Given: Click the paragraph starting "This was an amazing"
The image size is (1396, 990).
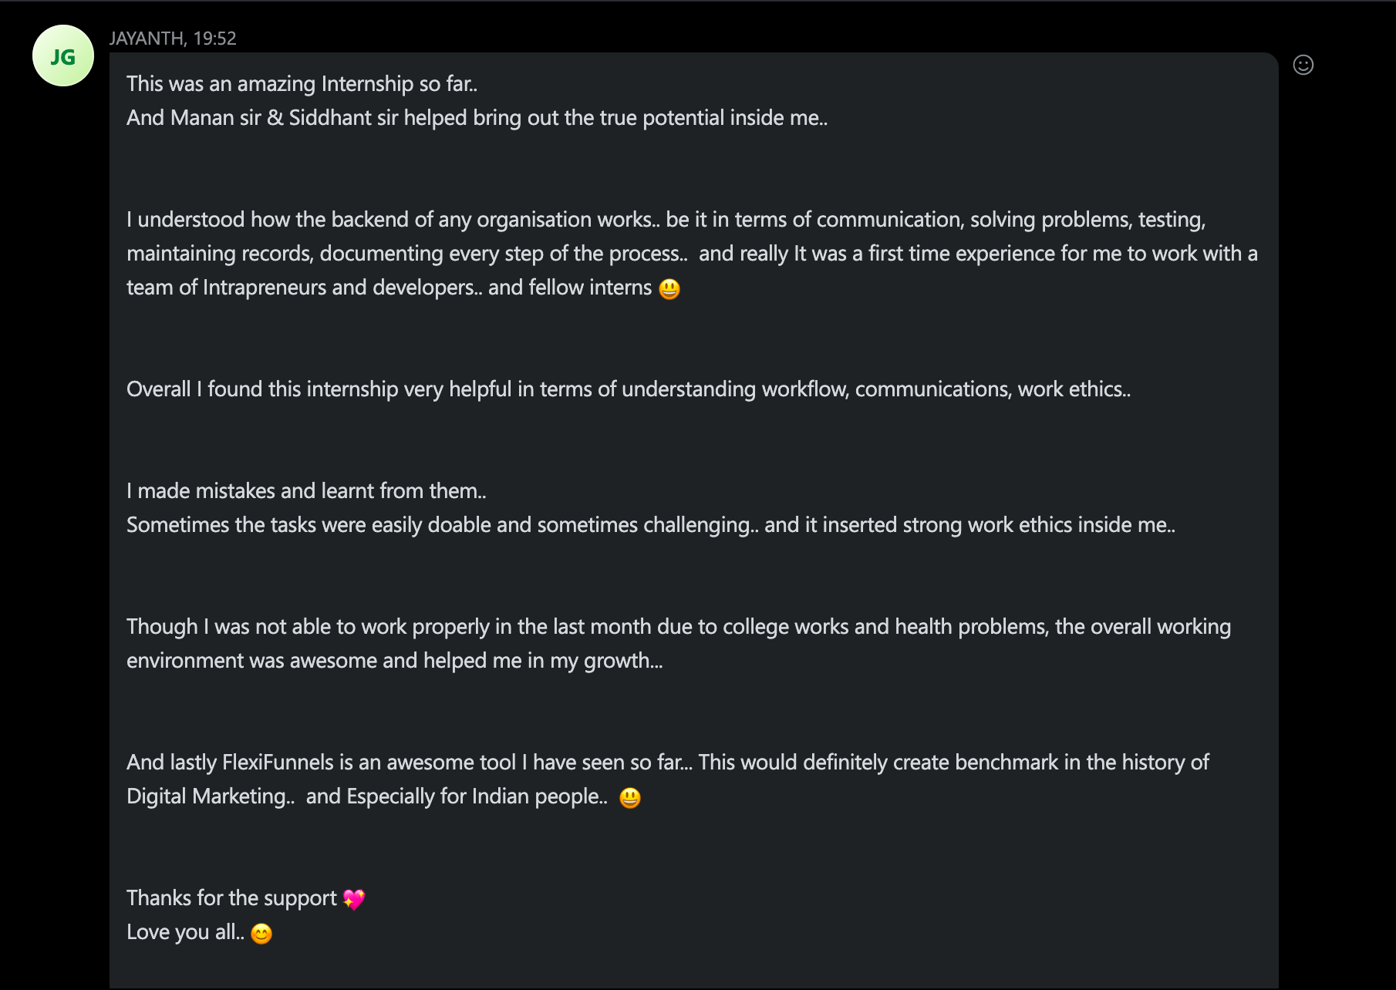Looking at the screenshot, I should [302, 83].
